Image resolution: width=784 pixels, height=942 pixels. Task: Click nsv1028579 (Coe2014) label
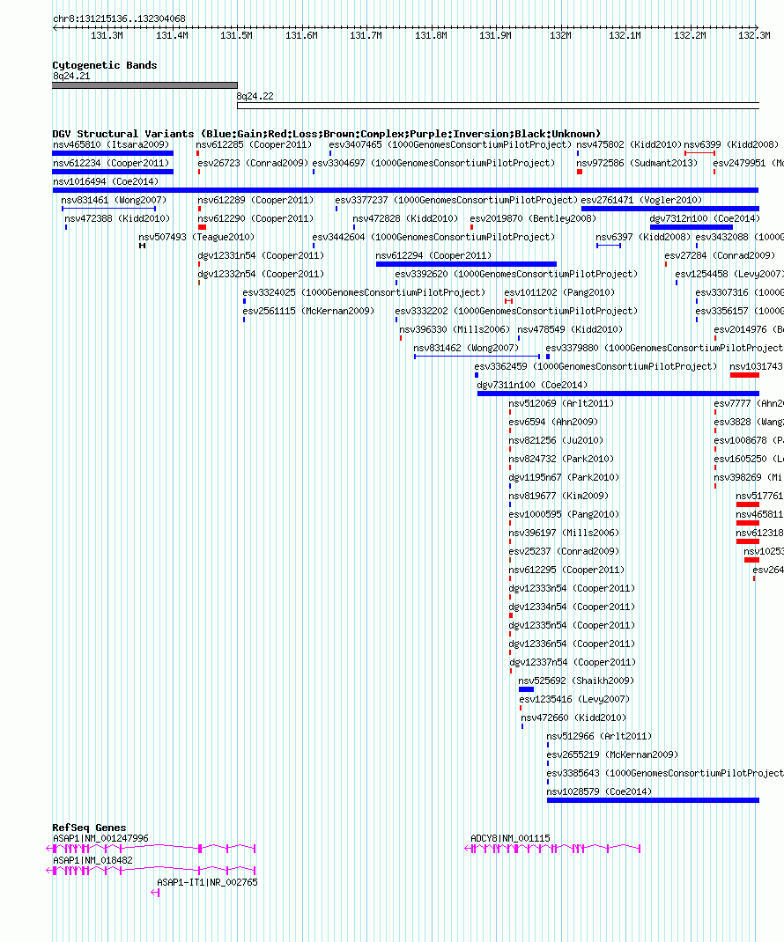[599, 792]
